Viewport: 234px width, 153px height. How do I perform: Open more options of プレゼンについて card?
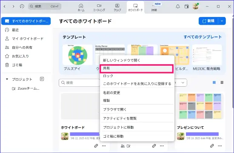[x=220, y=146]
